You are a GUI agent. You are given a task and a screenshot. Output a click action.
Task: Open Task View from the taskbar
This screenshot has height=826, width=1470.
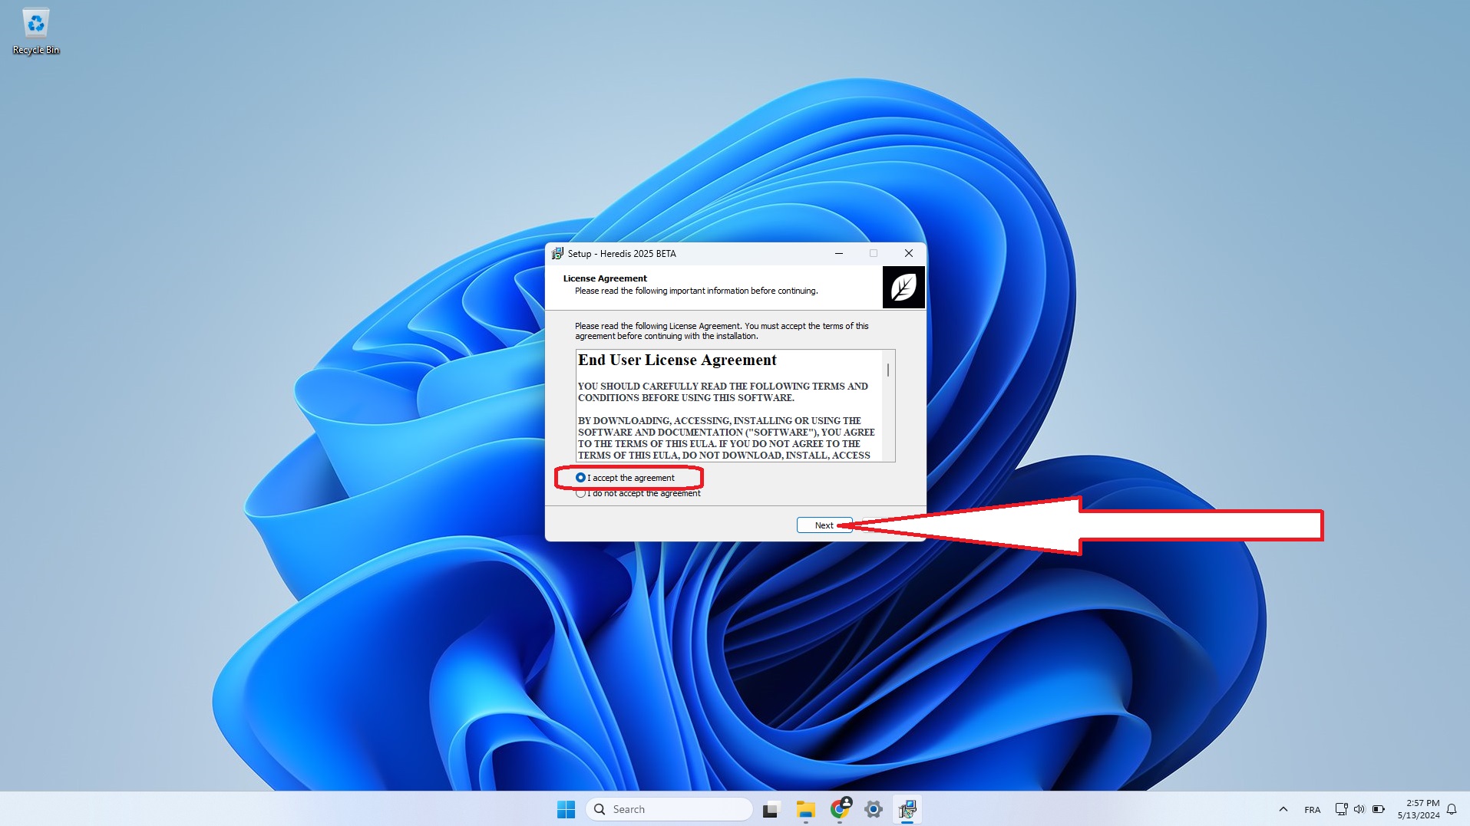(x=771, y=809)
